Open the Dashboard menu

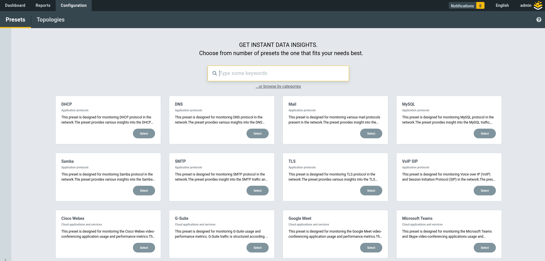click(x=15, y=5)
